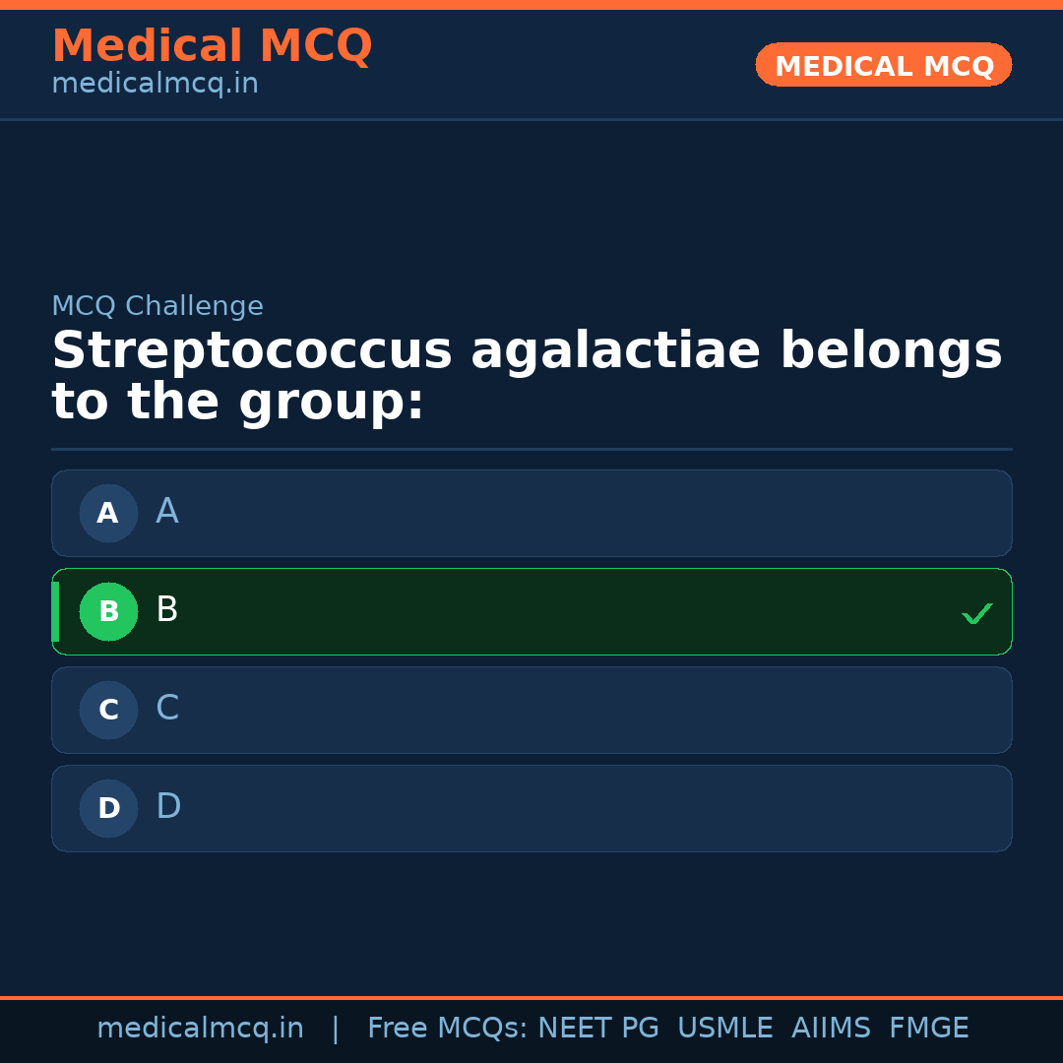Click the circular A badge icon

[x=108, y=513]
